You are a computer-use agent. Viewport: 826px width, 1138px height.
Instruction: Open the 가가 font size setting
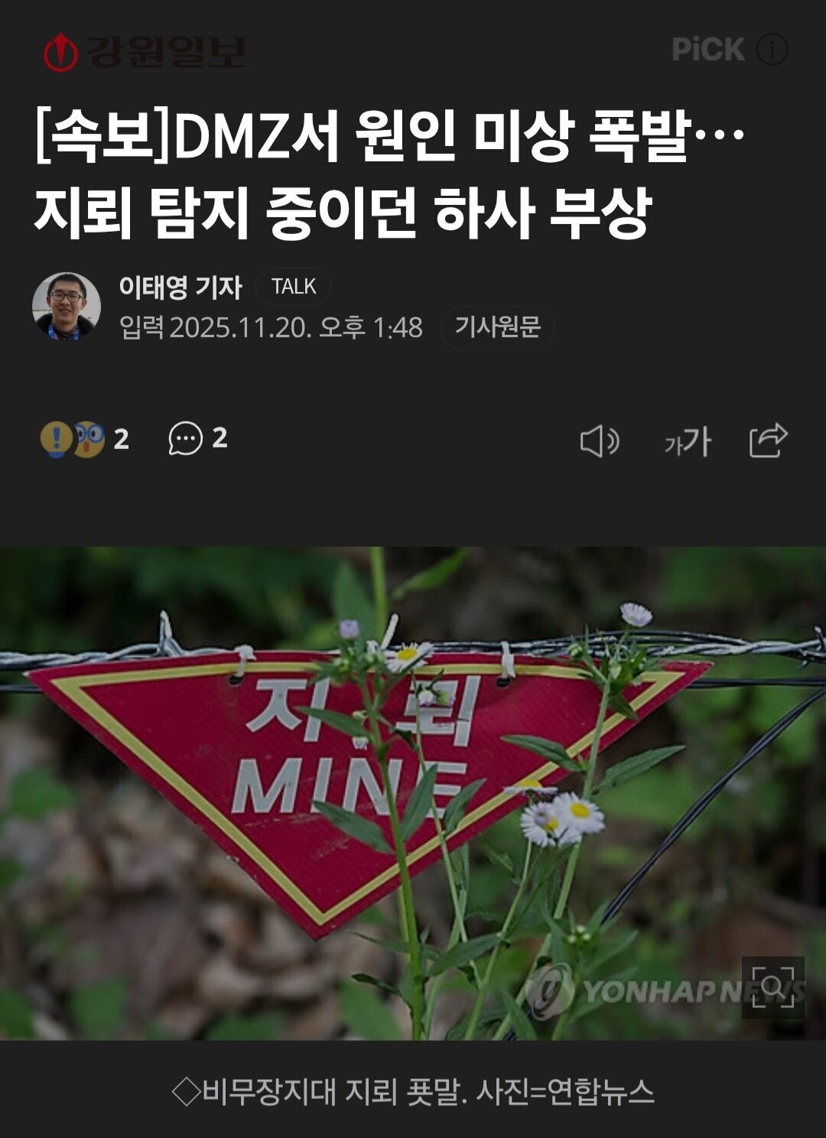click(x=688, y=441)
